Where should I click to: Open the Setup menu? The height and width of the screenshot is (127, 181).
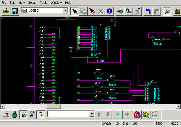(32, 3)
